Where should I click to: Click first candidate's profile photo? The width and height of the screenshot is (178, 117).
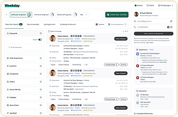[x=53, y=38]
